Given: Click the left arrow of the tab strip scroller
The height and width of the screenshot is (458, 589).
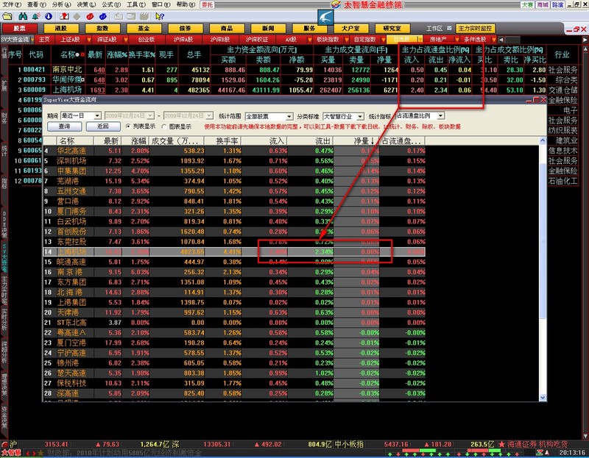Looking at the screenshot, I should tap(501, 40).
